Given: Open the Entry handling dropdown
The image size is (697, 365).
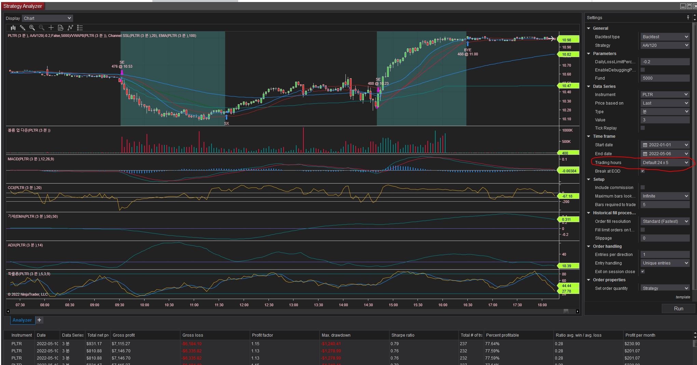Looking at the screenshot, I should point(665,263).
